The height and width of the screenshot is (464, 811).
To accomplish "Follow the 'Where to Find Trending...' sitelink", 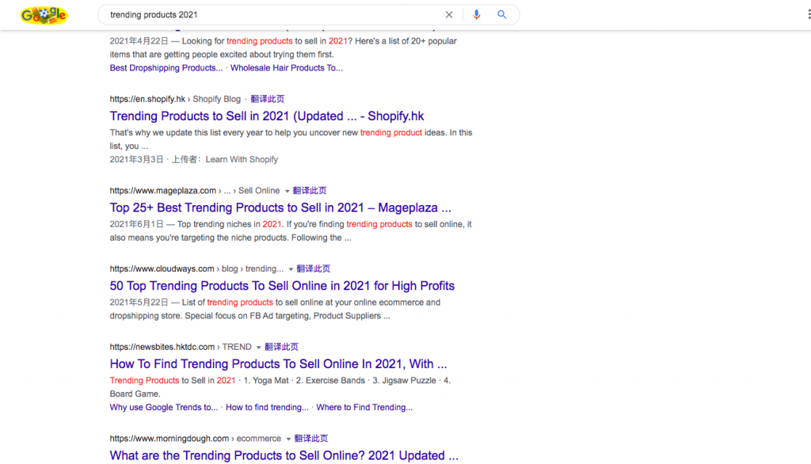I will click(364, 407).
